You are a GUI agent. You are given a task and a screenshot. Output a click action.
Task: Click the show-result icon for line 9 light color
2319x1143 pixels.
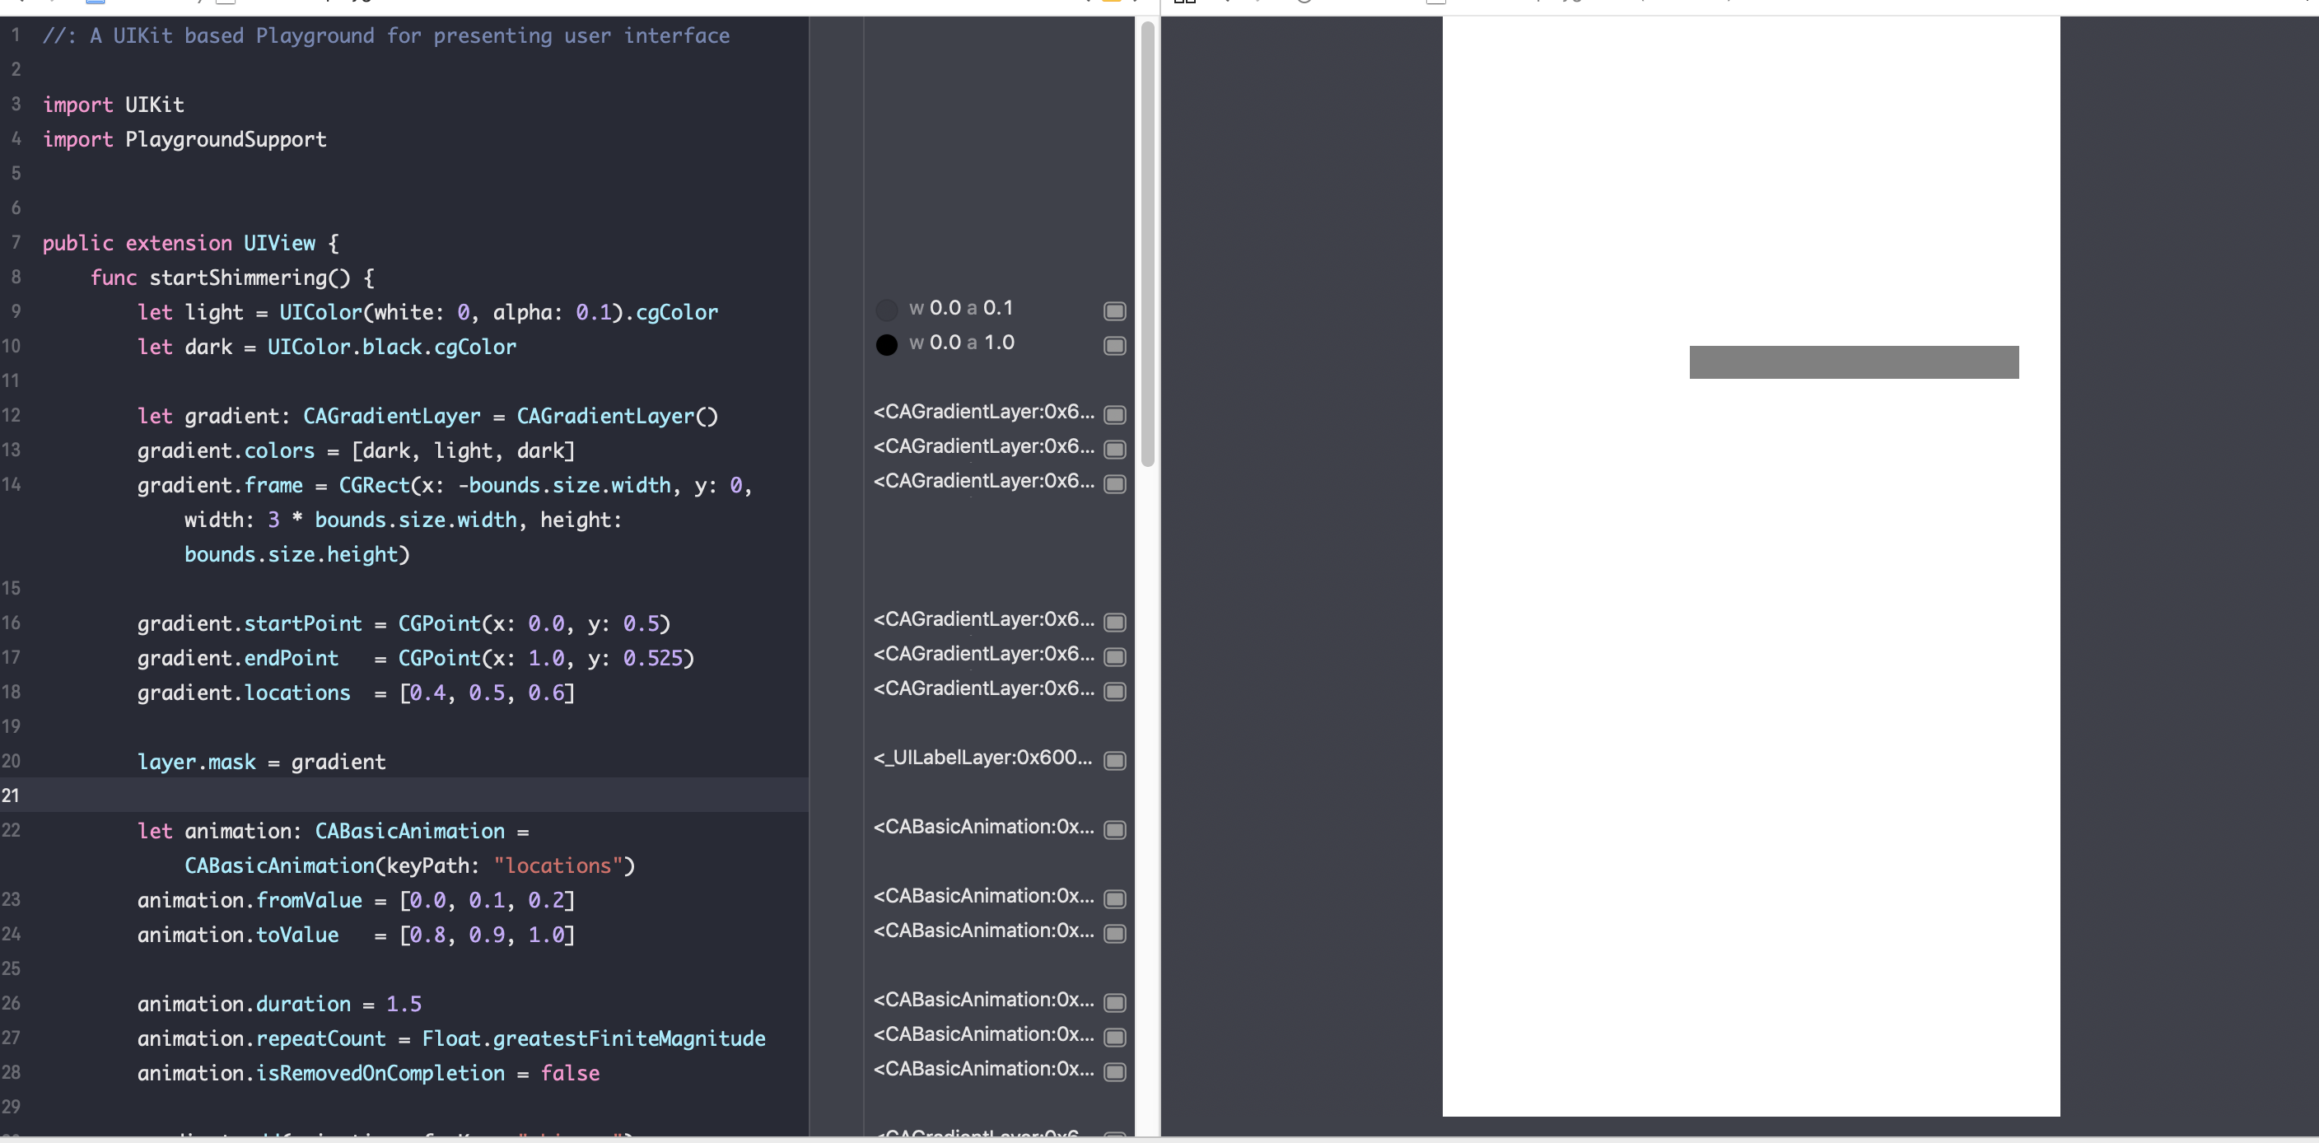coord(1114,311)
